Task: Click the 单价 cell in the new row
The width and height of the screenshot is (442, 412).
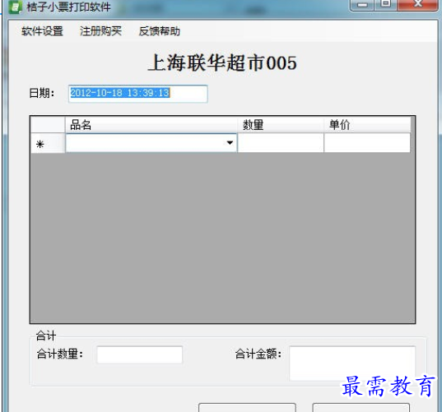Action: (x=367, y=143)
